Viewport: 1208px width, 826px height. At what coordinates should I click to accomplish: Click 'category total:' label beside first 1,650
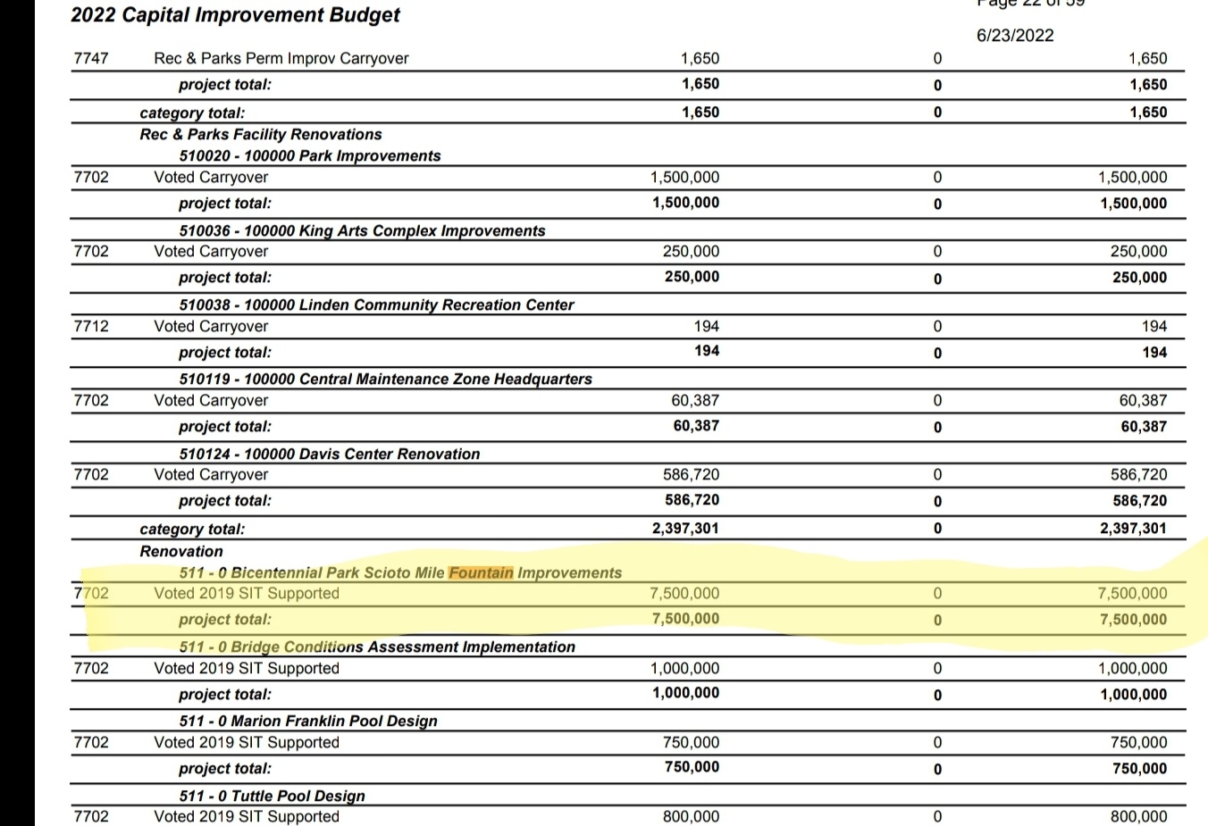click(x=192, y=113)
